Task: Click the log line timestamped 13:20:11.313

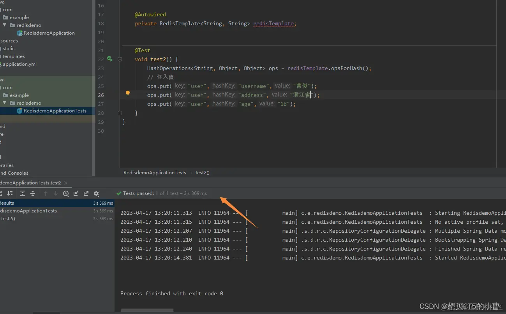Action: 312,213
